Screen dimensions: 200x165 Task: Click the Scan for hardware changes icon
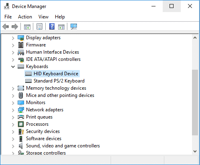pyautogui.click(x=74, y=26)
